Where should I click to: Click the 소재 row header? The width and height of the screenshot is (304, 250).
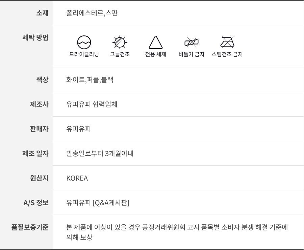pos(42,13)
